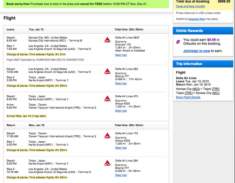Click the Orbitz Rewards panel header

[x=203, y=30]
